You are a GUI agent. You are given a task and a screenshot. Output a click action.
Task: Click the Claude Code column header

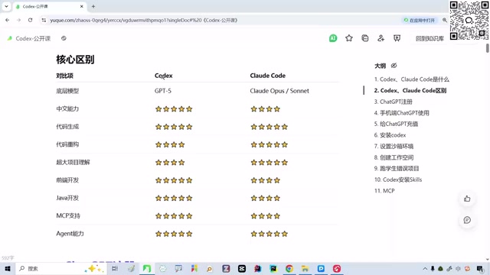pyautogui.click(x=267, y=76)
